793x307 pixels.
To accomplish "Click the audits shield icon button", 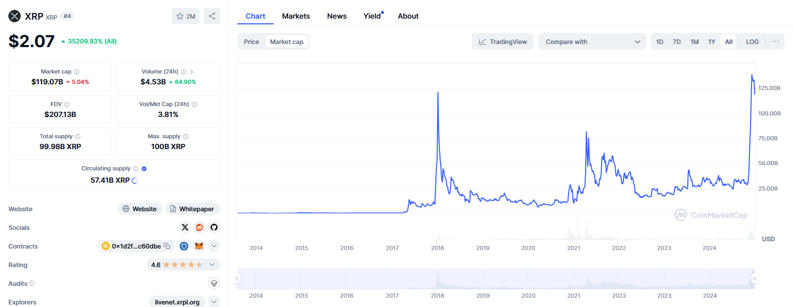I will [x=214, y=283].
